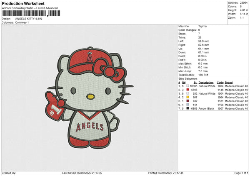Select the black swatch for Amber Black
The width and height of the screenshot is (250, 176).
coord(187,108)
